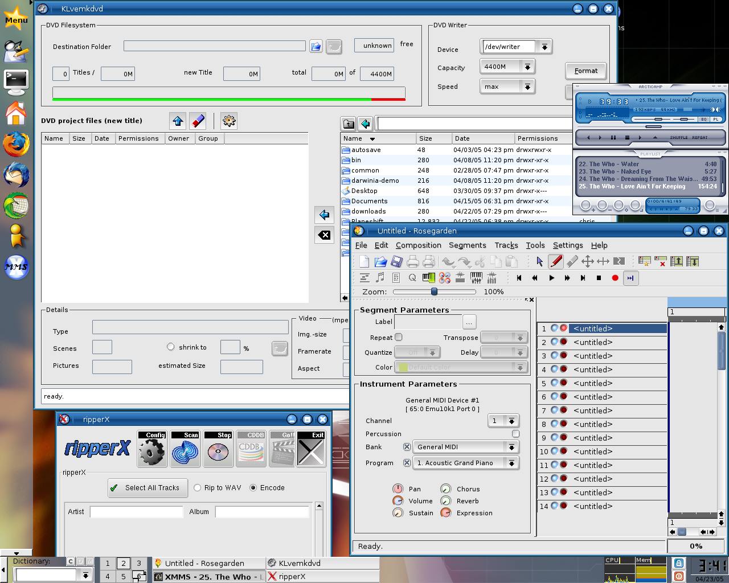Click the ripperX Stop disc icon
Viewport: 729px width, 583px height.
[218, 449]
